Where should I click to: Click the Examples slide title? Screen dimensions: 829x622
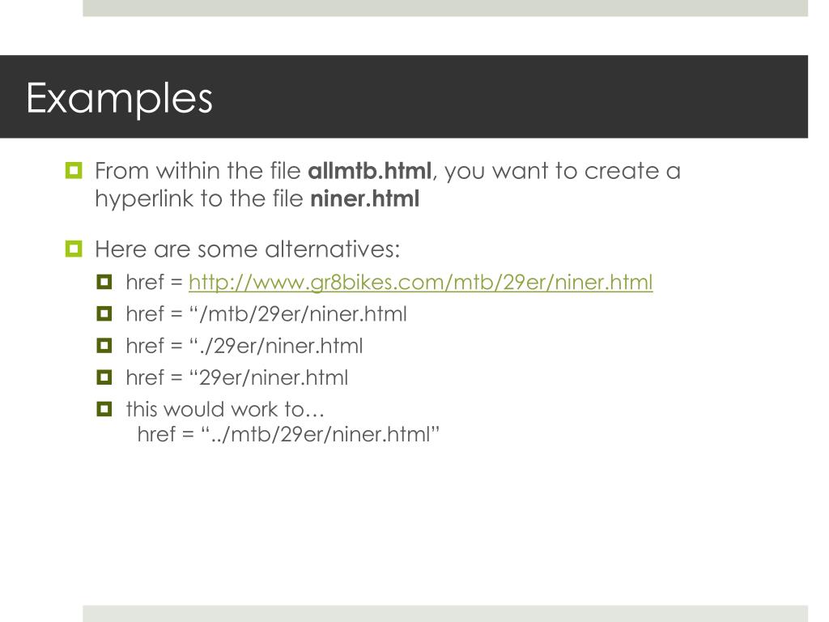coord(120,98)
